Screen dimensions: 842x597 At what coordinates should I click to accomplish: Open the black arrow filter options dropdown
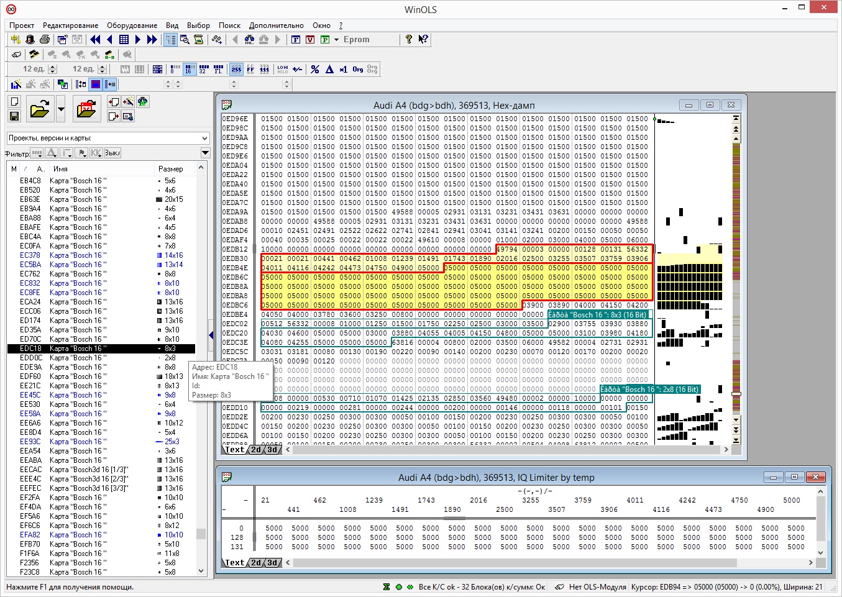click(205, 153)
